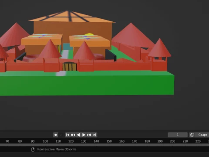Click frame 200 on the timeline ruler
Screen dimensions: 209x157
pos(172,141)
